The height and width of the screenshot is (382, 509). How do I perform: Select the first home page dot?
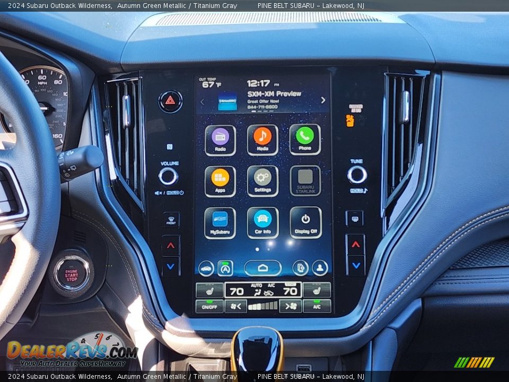coord(258,249)
